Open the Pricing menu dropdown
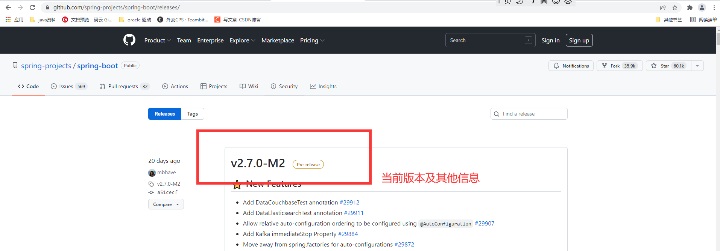The width and height of the screenshot is (720, 251). 312,40
